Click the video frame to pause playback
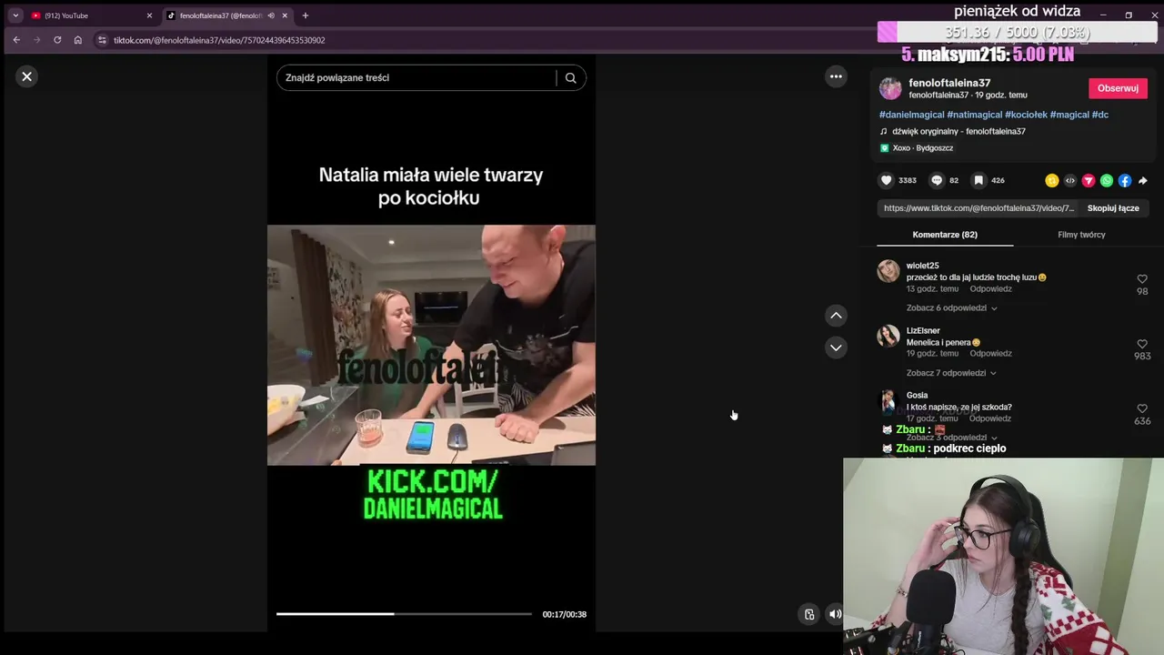This screenshot has height=655, width=1164. pos(431,345)
